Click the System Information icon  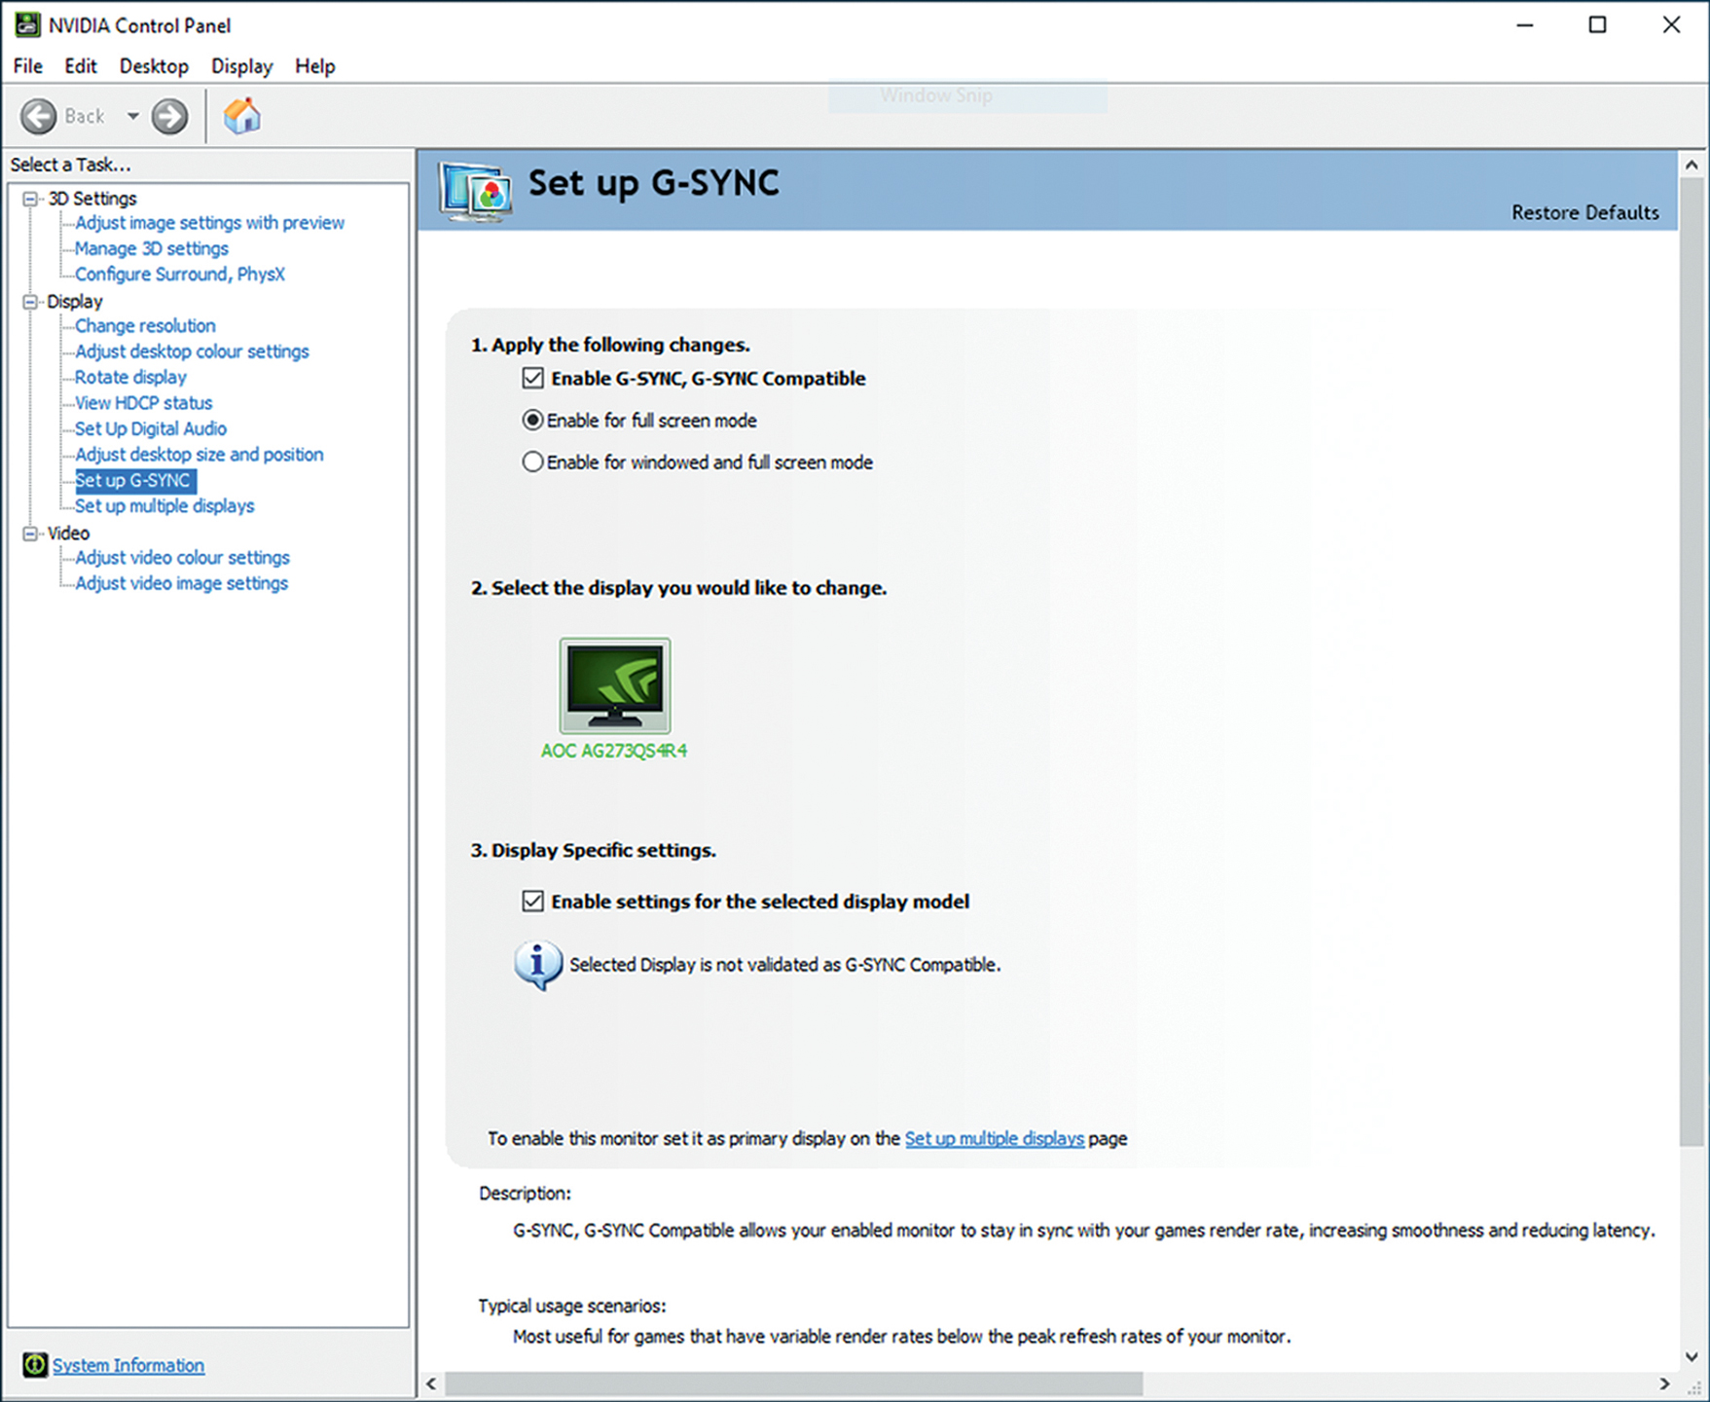(x=35, y=1365)
